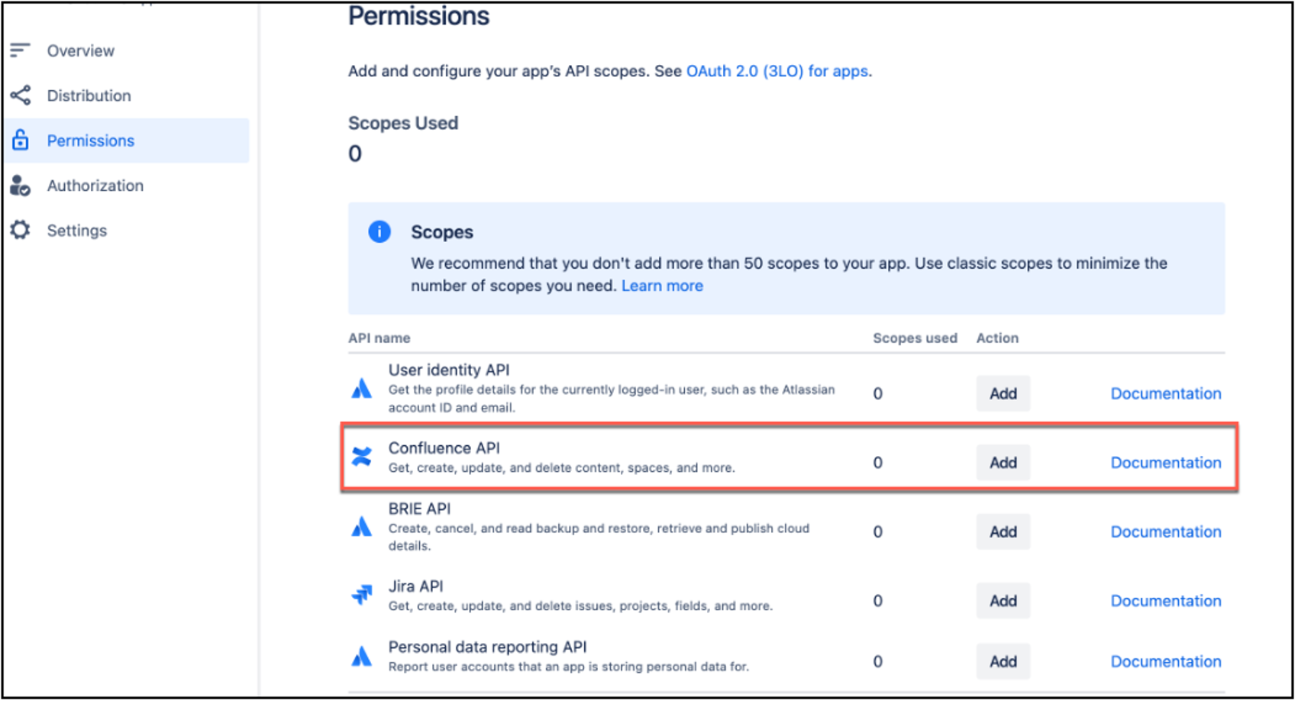Click the Jira API logo icon
Screen dimensions: 1295x701
[x=362, y=594]
